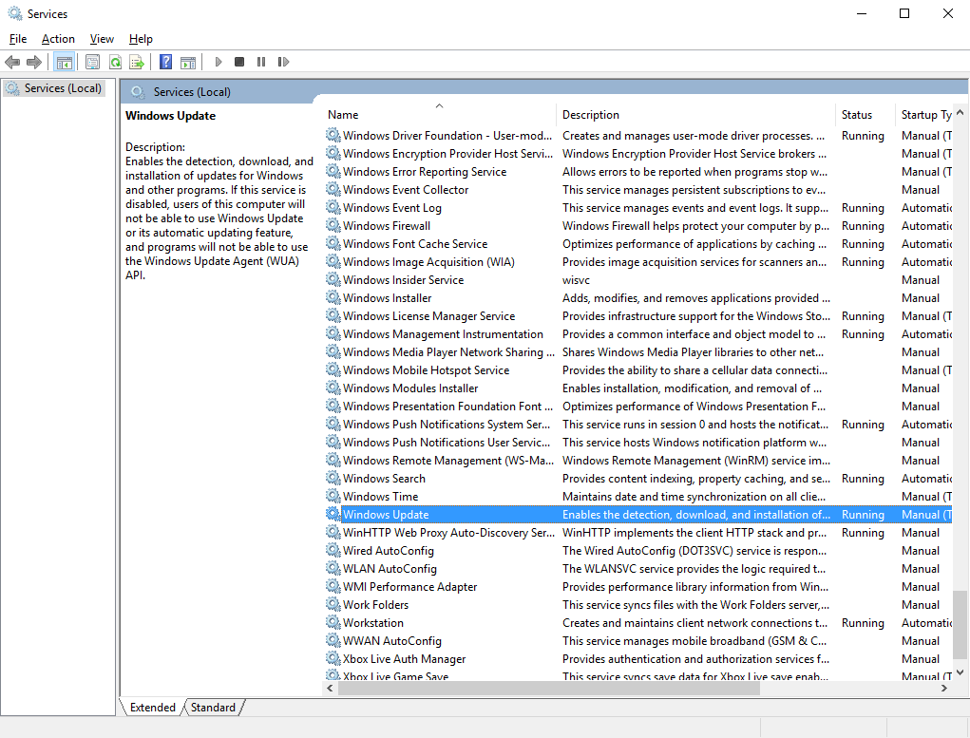Click the gear icon of Windows Update row
The height and width of the screenshot is (738, 970).
point(333,514)
